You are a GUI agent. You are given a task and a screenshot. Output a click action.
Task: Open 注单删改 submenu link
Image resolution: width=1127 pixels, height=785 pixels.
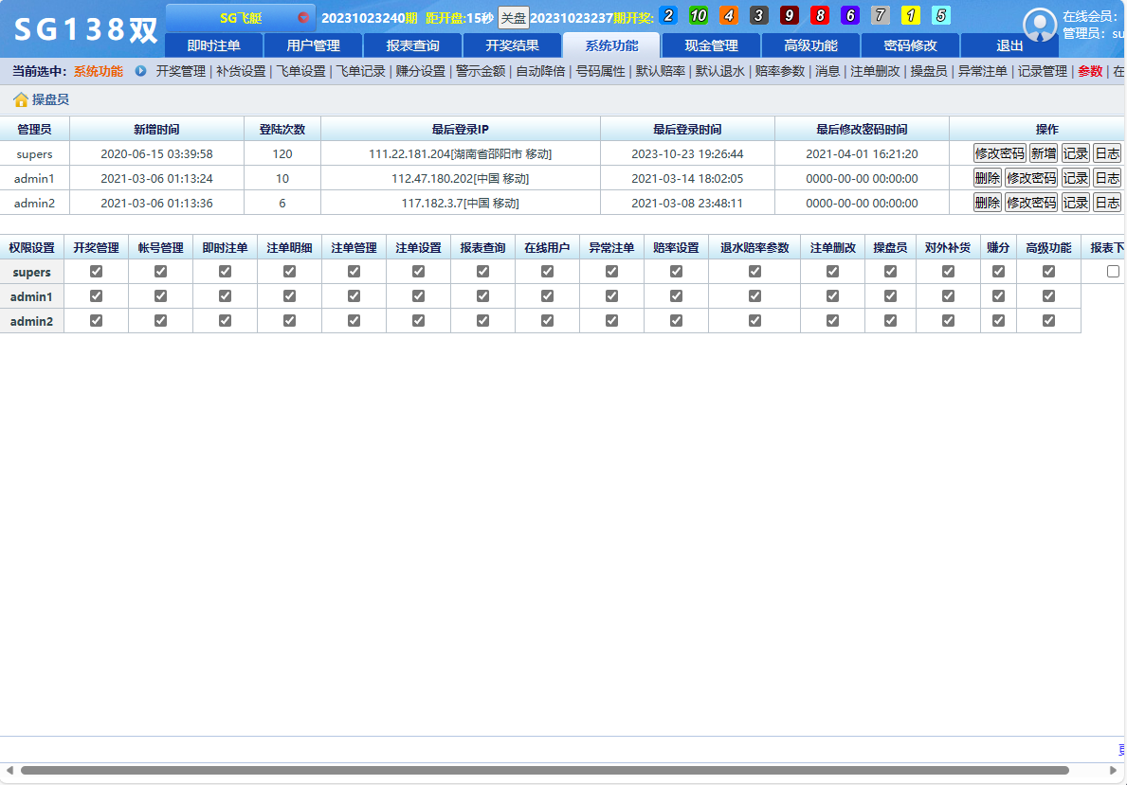(875, 71)
